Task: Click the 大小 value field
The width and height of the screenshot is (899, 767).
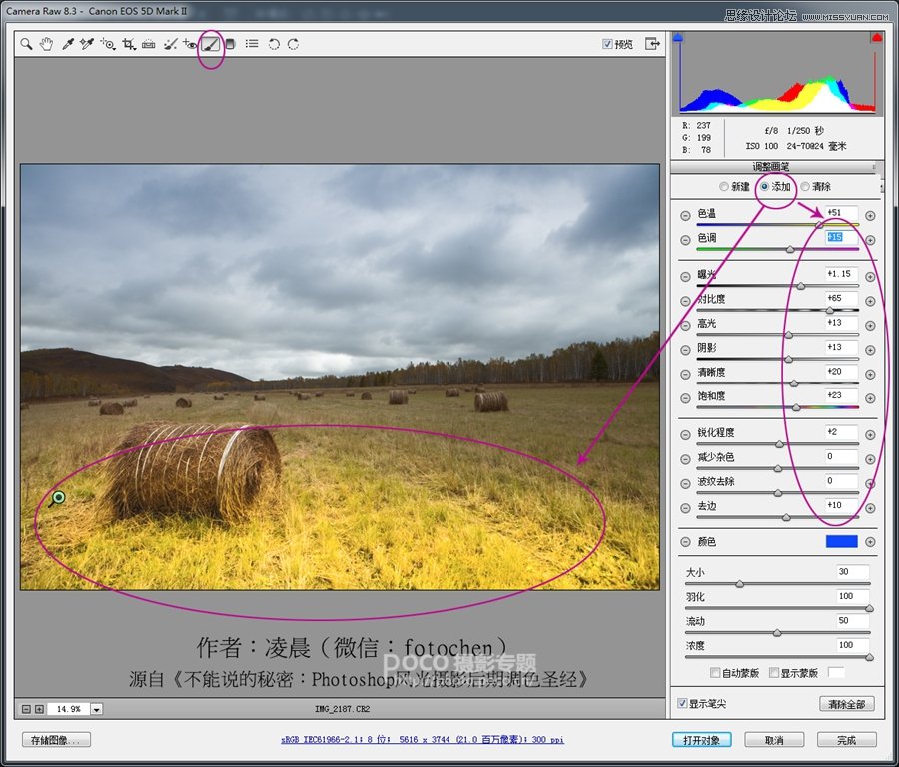Action: (x=852, y=572)
